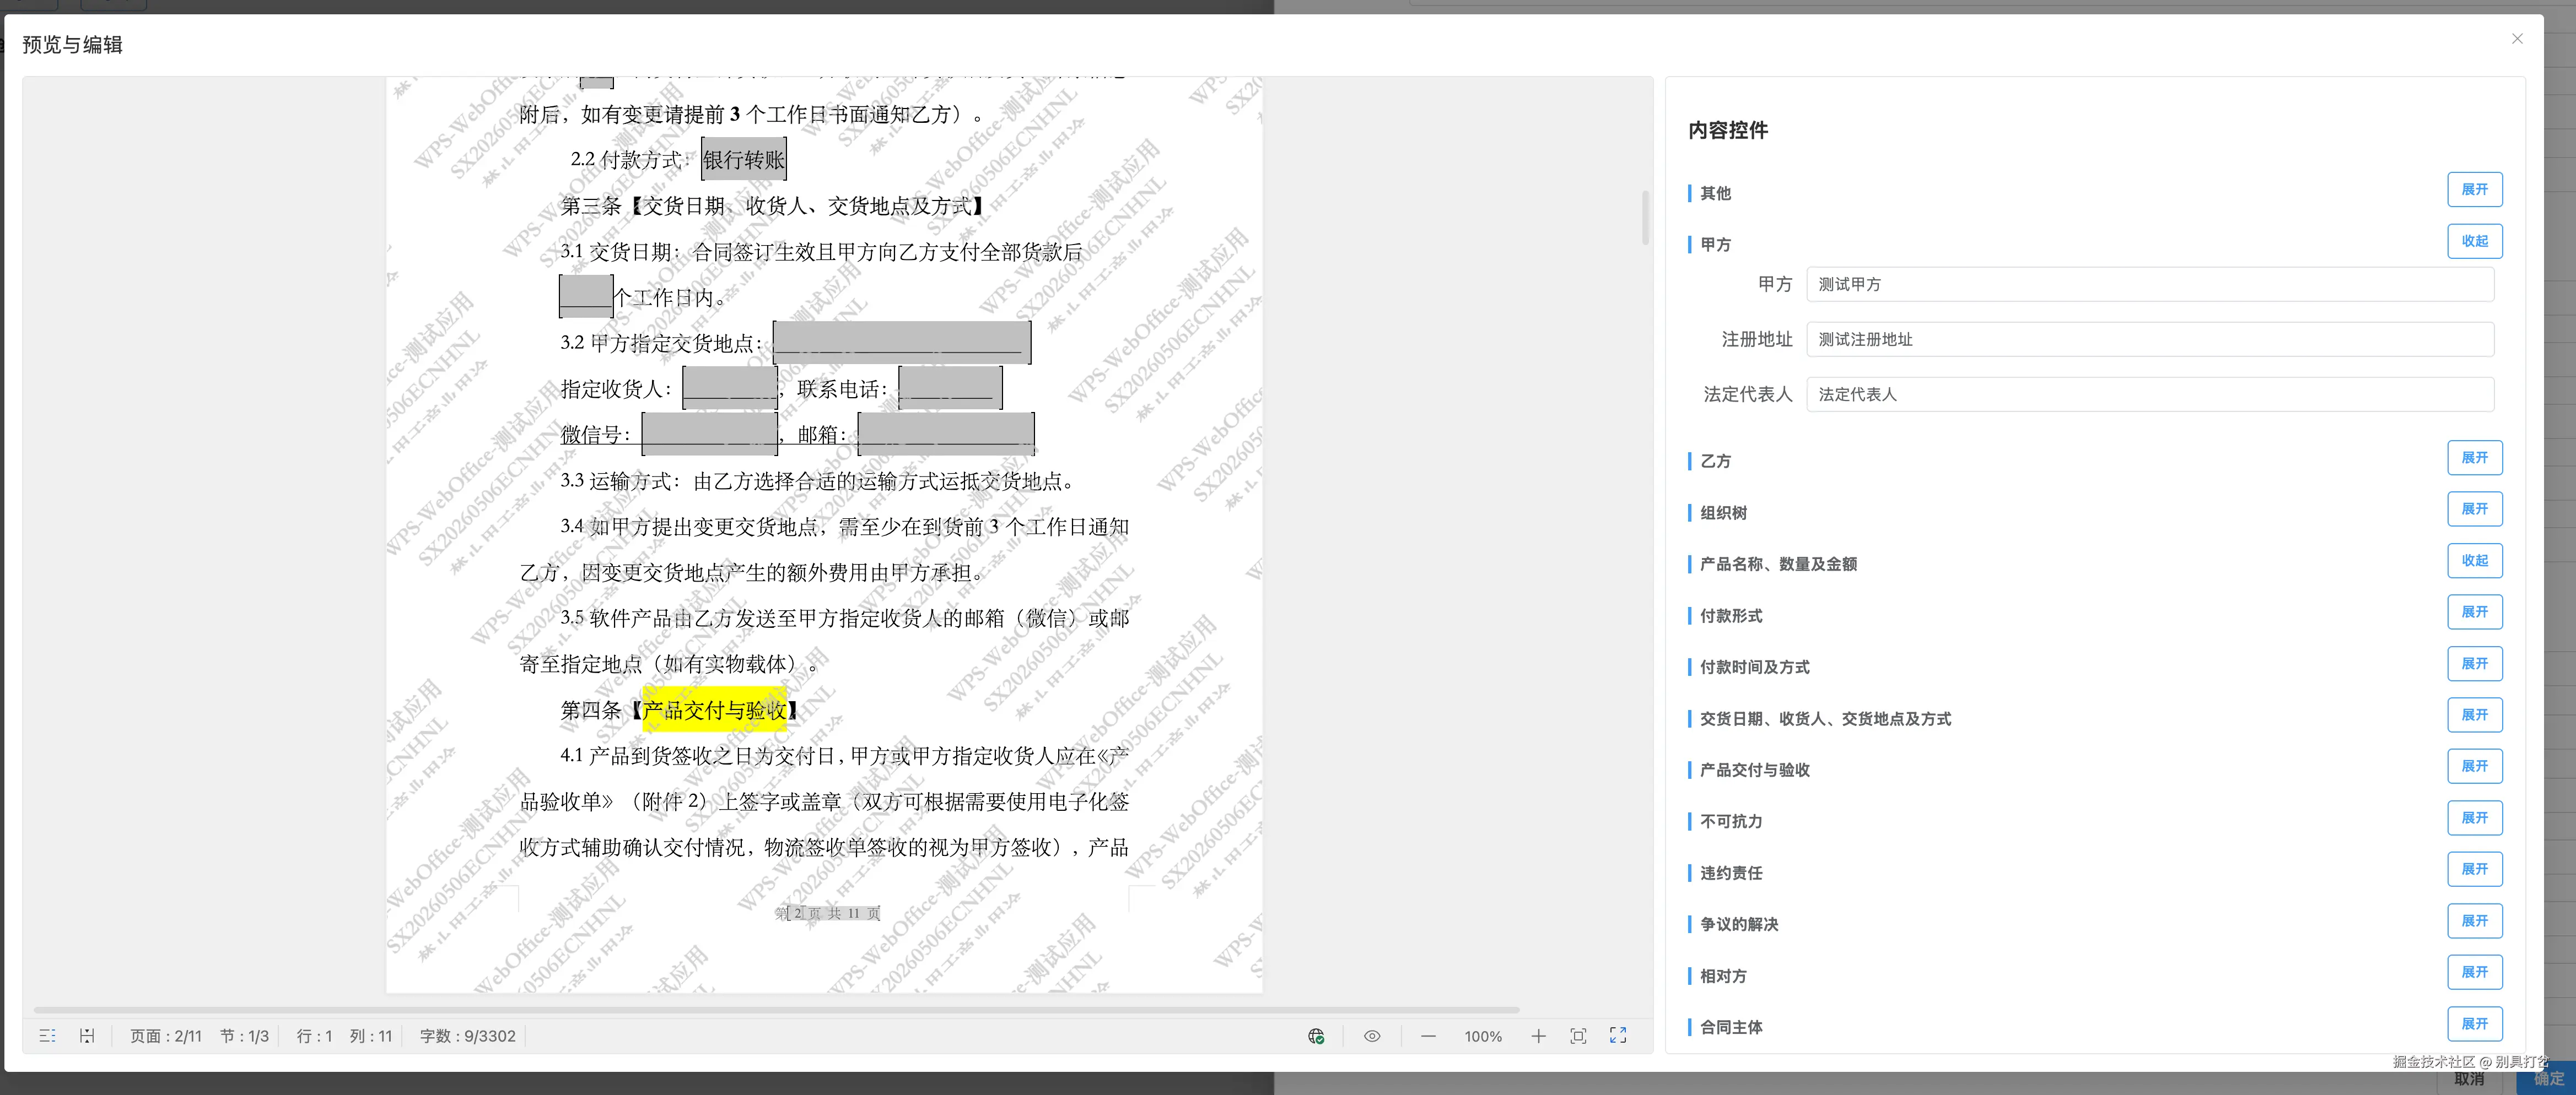Click the globe network status icon
This screenshot has height=1095, width=2576.
coord(1316,1036)
